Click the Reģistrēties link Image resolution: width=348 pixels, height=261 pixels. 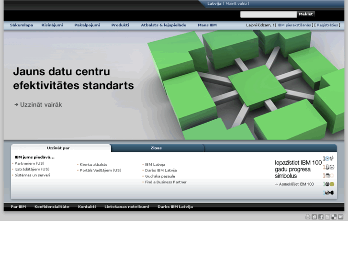click(327, 25)
